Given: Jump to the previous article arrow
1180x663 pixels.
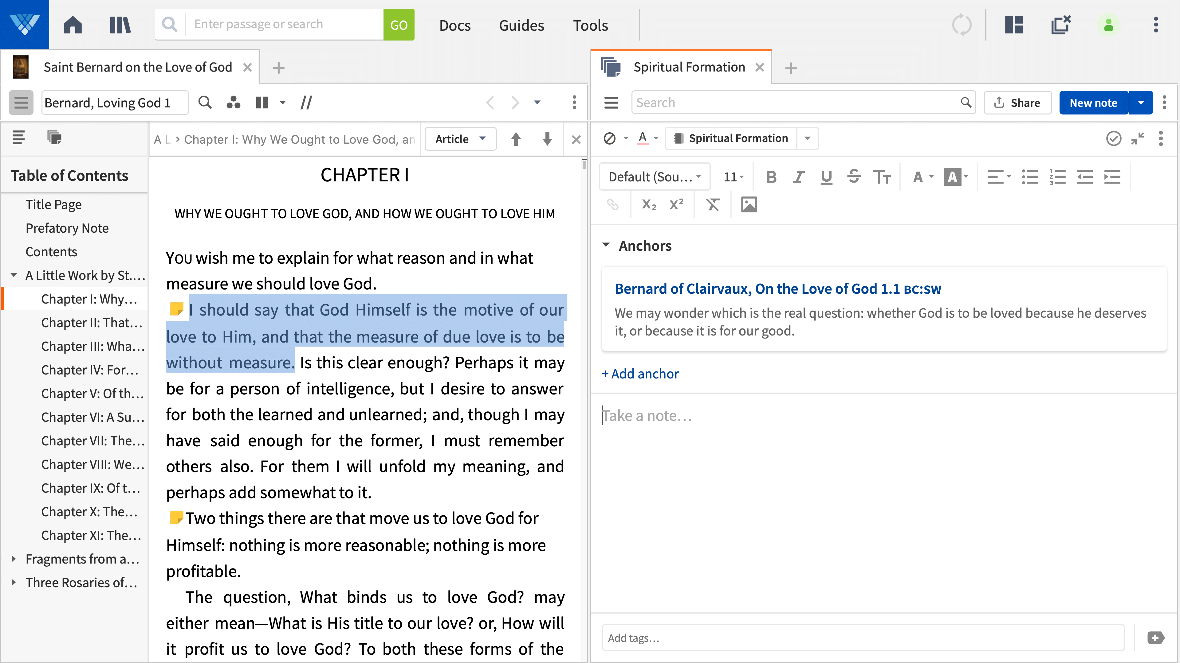Looking at the screenshot, I should [x=516, y=139].
